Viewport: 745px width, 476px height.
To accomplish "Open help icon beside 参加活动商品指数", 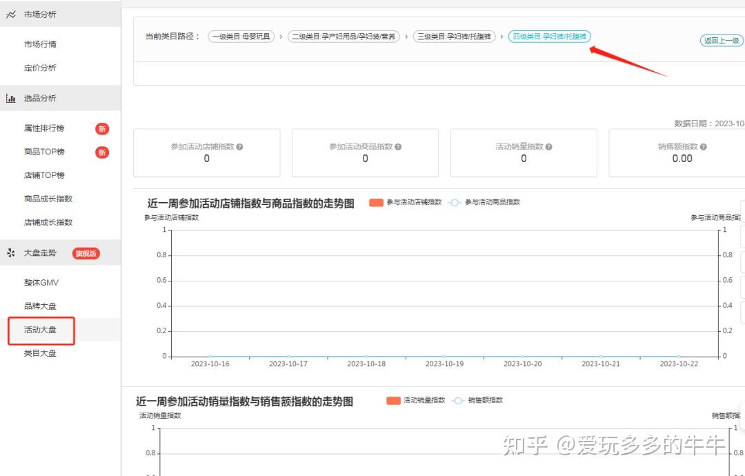I will pos(398,147).
